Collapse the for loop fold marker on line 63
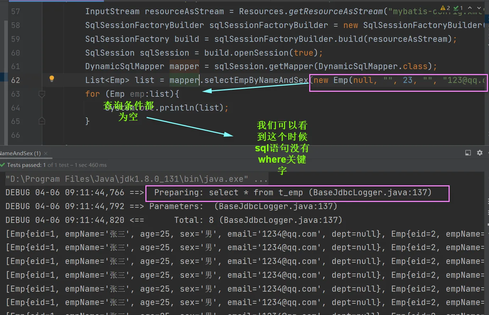The image size is (489, 315). pos(42,94)
